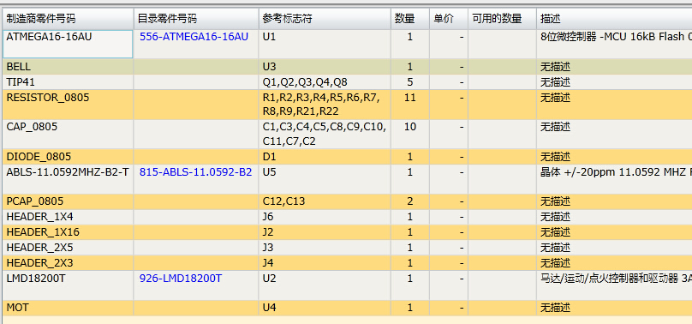692x324 pixels.
Task: Sort by 可用的数量 column header
Action: click(x=502, y=19)
